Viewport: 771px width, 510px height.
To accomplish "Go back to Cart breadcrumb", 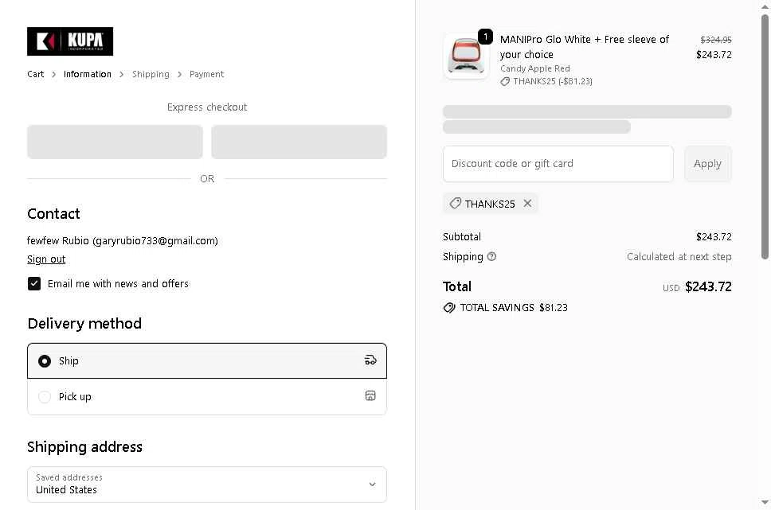I will (35, 74).
